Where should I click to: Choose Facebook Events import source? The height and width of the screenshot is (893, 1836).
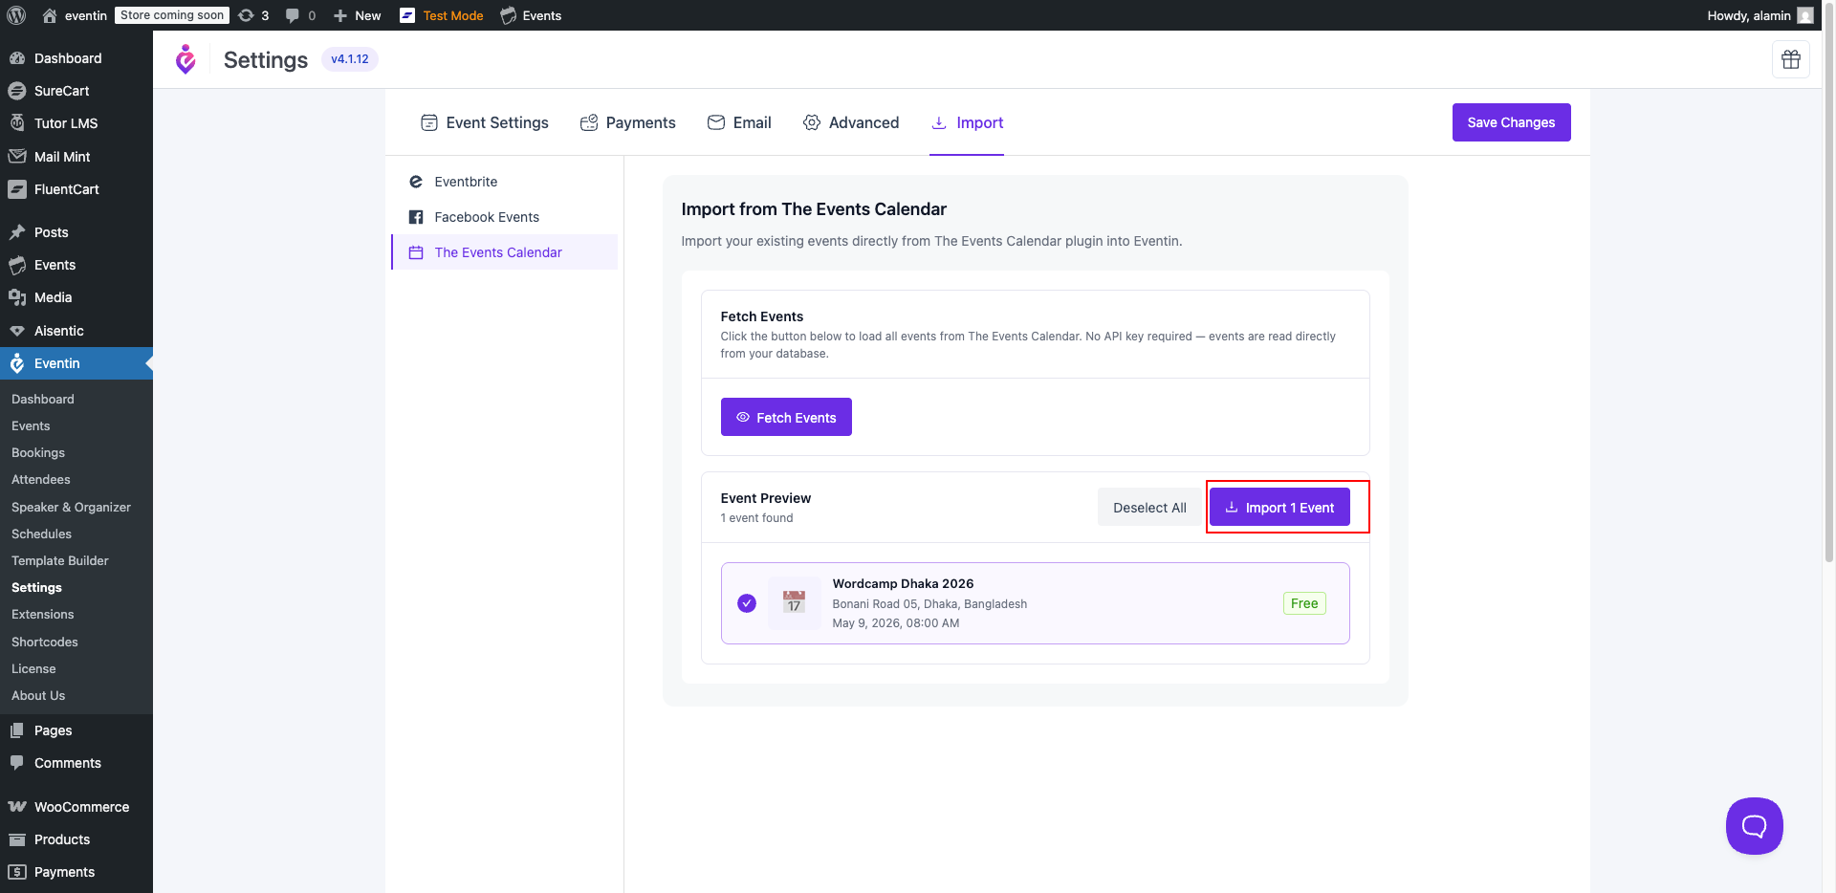point(505,217)
